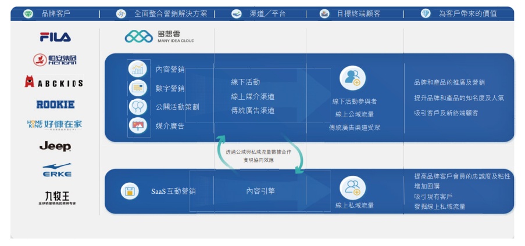This screenshot has height=246, width=525.
Task: Click the 線上私域流量 label under icon
Action: pos(355,205)
